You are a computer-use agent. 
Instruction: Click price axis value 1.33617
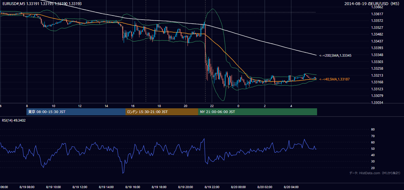377,14
